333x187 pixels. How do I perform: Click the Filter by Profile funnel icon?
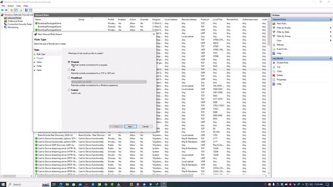274,28
